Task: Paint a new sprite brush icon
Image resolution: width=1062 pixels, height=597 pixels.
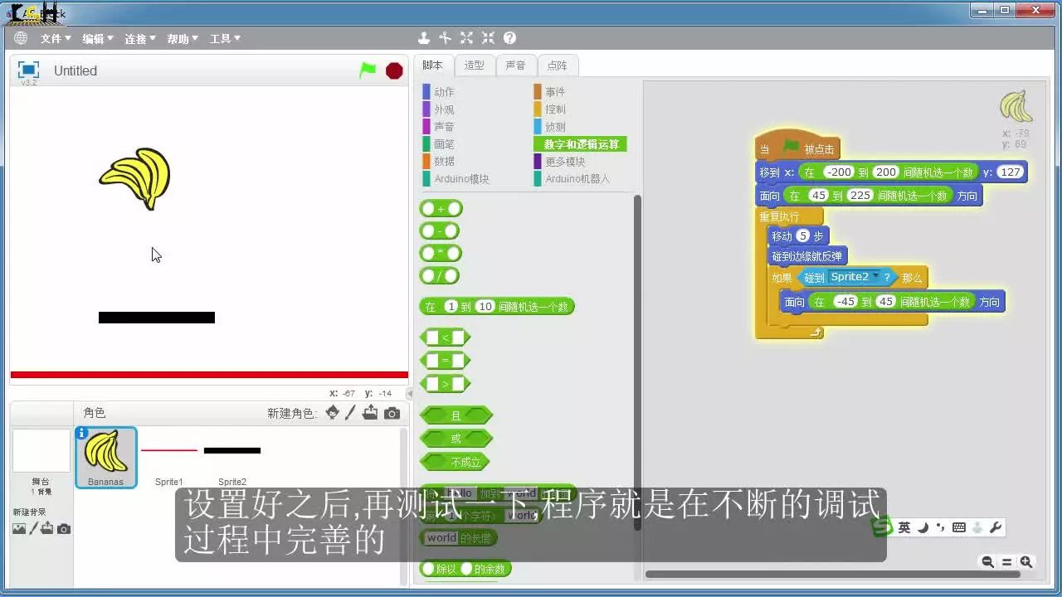Action: tap(351, 413)
